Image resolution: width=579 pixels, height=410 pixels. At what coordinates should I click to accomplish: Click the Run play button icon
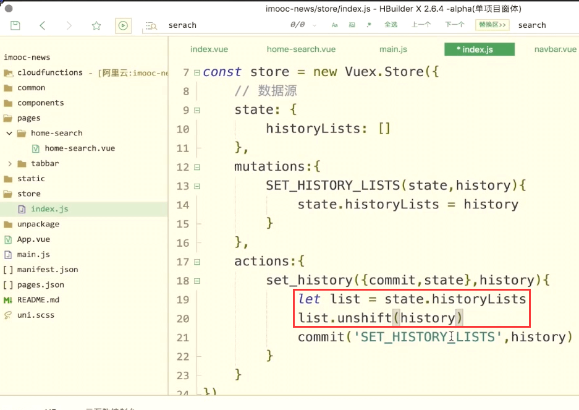(x=123, y=25)
